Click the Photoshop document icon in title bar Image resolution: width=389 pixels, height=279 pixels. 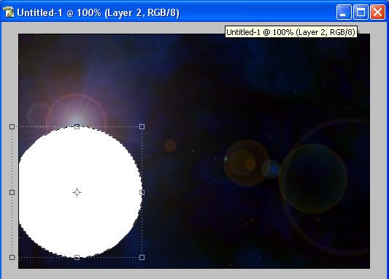click(9, 12)
